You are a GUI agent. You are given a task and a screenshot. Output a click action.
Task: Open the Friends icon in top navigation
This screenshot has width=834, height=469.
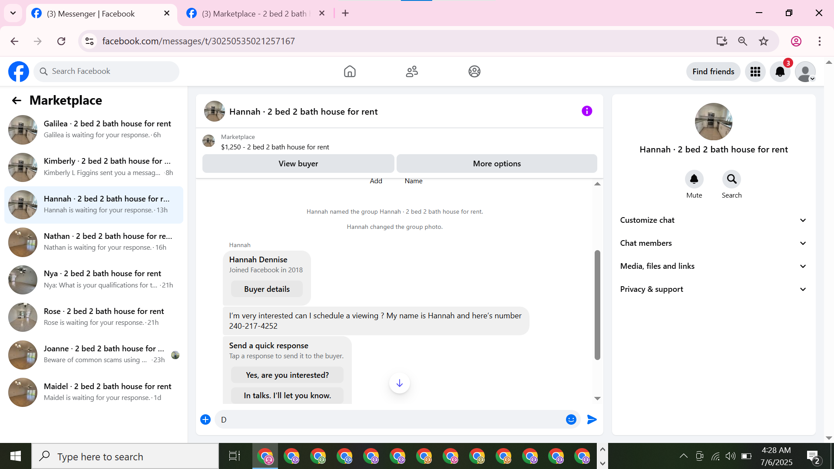click(412, 72)
